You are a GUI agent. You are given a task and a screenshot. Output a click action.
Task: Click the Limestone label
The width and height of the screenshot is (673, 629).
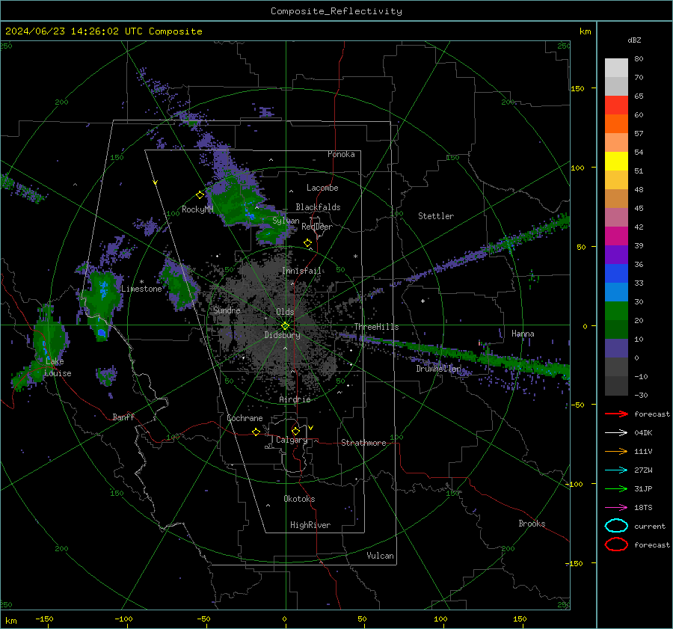[x=141, y=289]
